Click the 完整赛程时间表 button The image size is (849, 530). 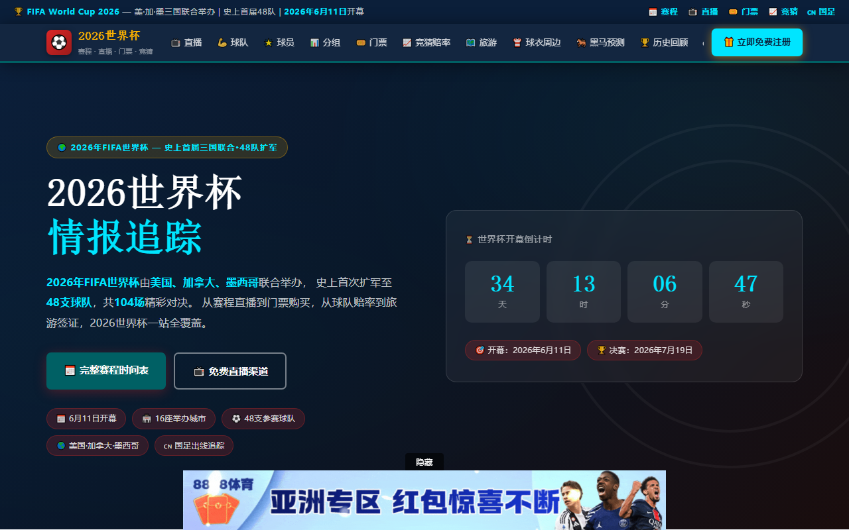(x=106, y=371)
